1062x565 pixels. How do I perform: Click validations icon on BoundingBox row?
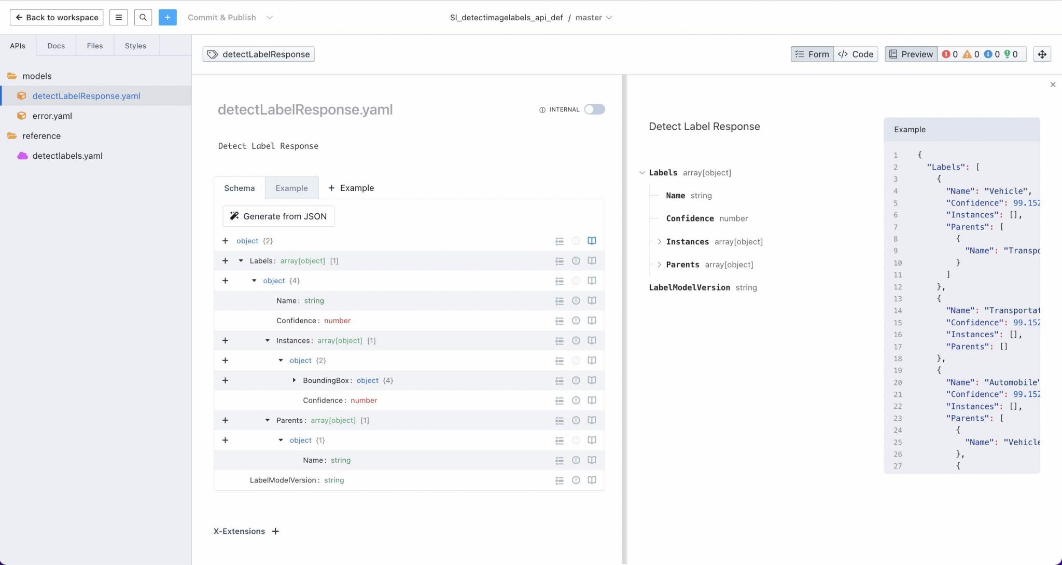(560, 381)
